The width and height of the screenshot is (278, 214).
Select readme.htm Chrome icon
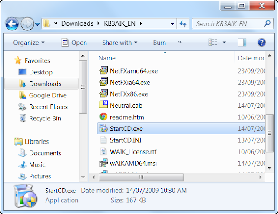click(x=103, y=117)
